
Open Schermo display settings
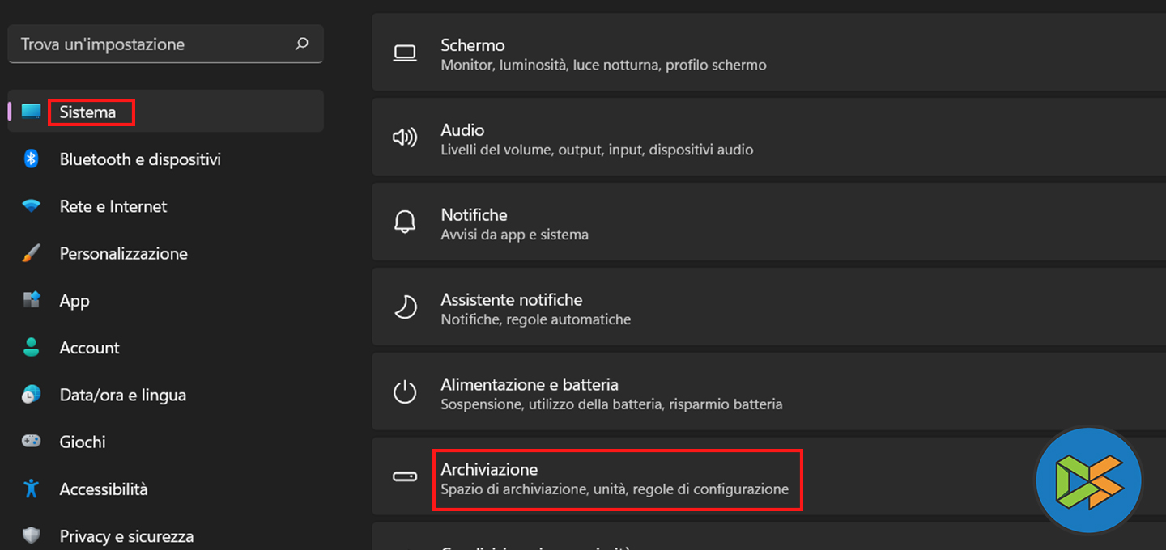tap(603, 54)
